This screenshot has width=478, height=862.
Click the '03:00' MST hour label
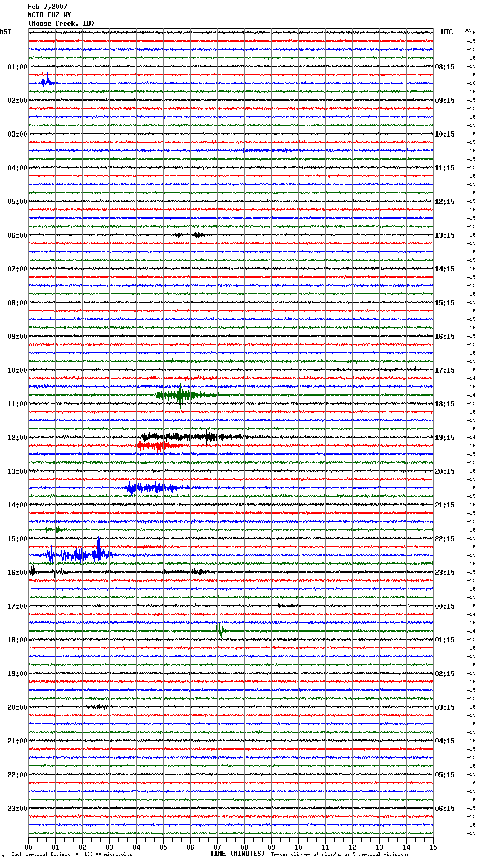pos(17,134)
